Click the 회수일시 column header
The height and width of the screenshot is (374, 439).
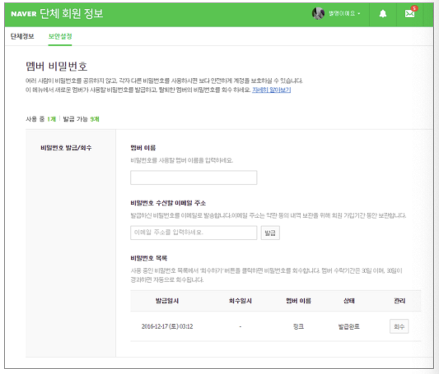pyautogui.click(x=240, y=301)
